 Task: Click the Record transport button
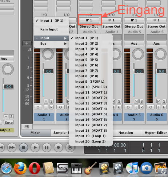click(x=58, y=147)
